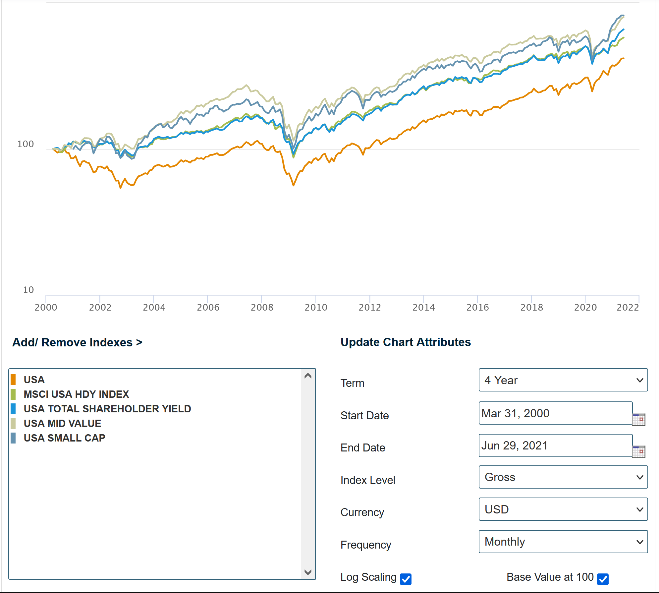Viewport: 659px width, 593px height.
Task: Click the scroll up arrow in index list
Action: pyautogui.click(x=308, y=376)
